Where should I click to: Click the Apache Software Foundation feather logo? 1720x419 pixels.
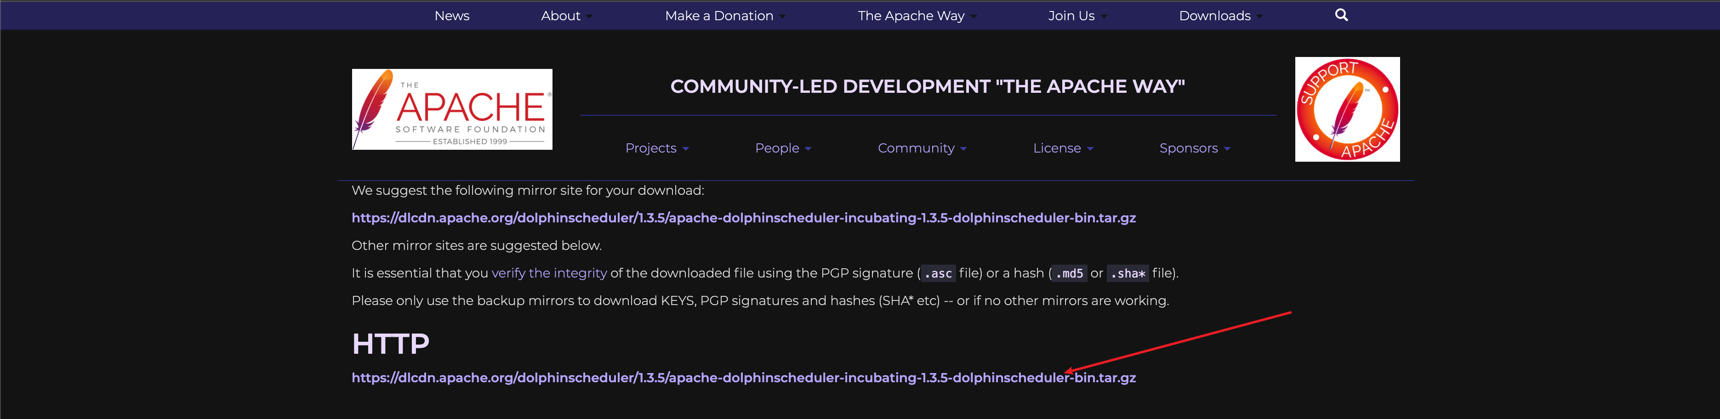click(452, 109)
